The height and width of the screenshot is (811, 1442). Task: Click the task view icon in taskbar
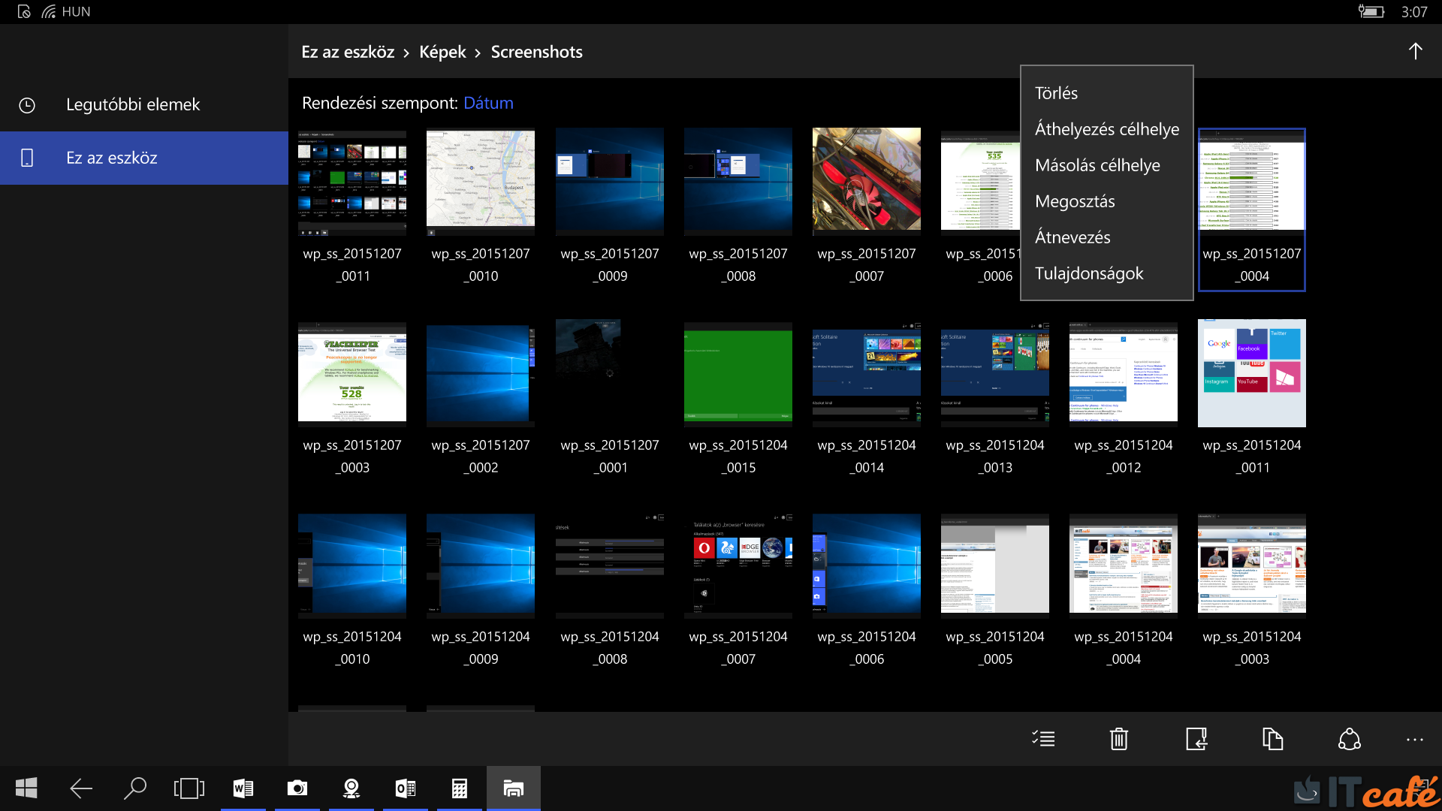pos(189,788)
